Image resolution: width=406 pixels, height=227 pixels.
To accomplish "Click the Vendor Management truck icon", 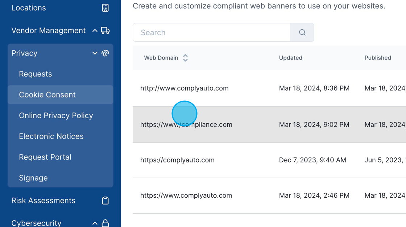I will [x=105, y=30].
